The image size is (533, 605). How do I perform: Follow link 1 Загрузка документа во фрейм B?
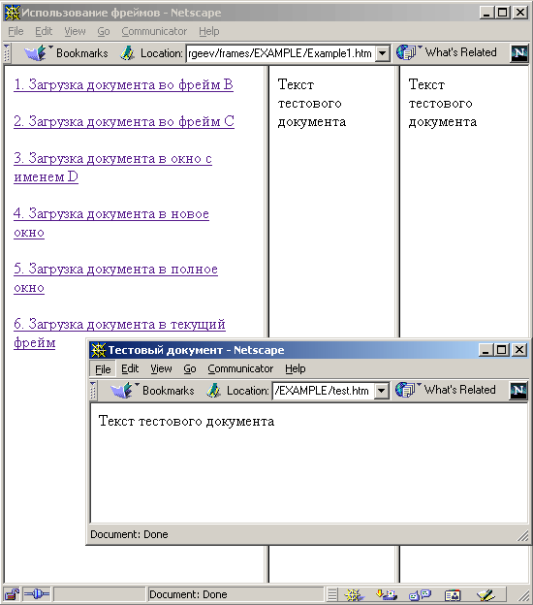coord(123,84)
